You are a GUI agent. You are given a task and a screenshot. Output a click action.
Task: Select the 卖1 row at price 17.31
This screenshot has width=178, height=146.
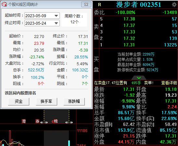click(138, 45)
